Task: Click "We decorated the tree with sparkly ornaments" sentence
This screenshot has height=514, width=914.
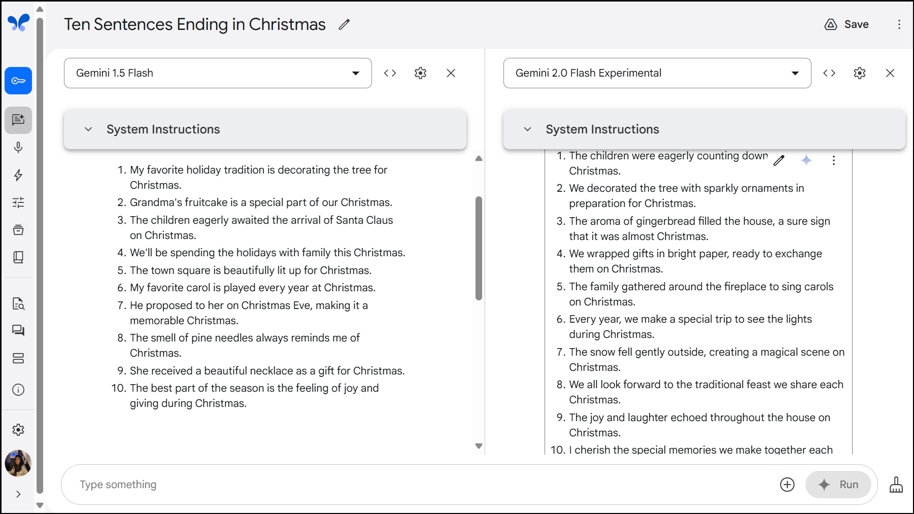Action: (x=687, y=196)
